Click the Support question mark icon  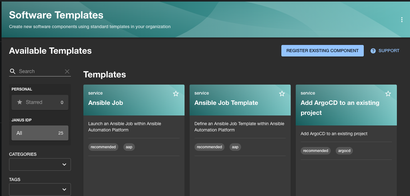(373, 51)
